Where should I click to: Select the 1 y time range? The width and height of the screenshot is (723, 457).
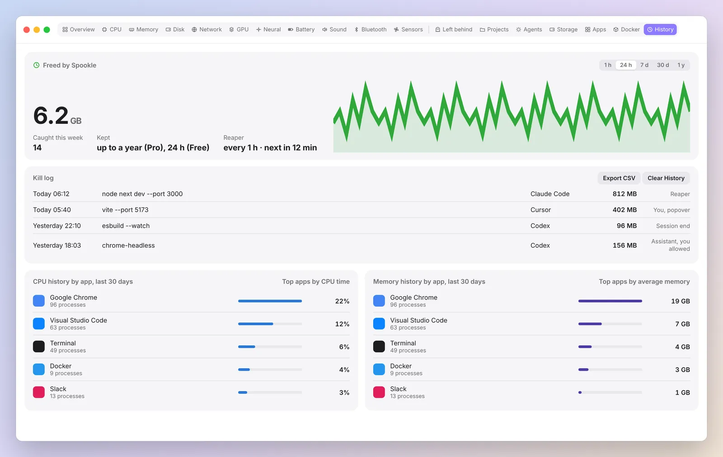pos(681,65)
